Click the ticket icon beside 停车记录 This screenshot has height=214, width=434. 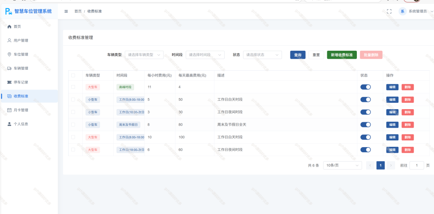[x=9, y=82]
